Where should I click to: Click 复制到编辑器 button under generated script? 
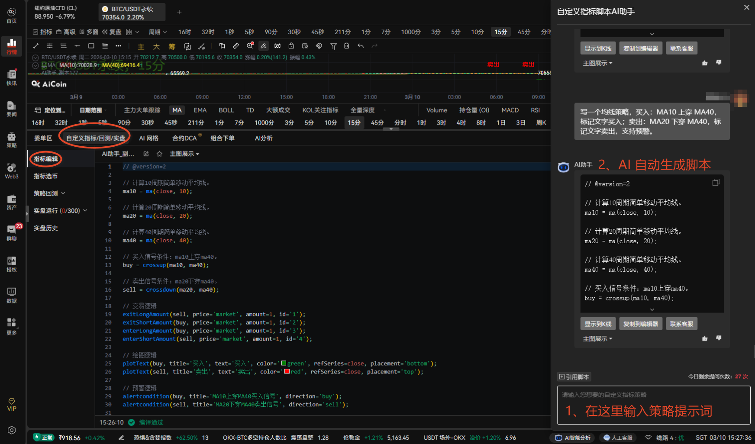(x=640, y=324)
